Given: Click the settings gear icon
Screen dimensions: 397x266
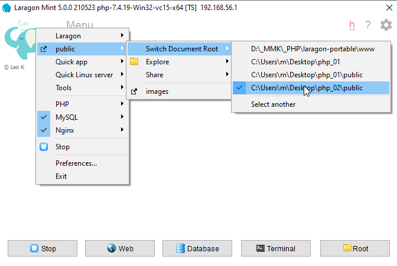Looking at the screenshot, I should pyautogui.click(x=386, y=25).
